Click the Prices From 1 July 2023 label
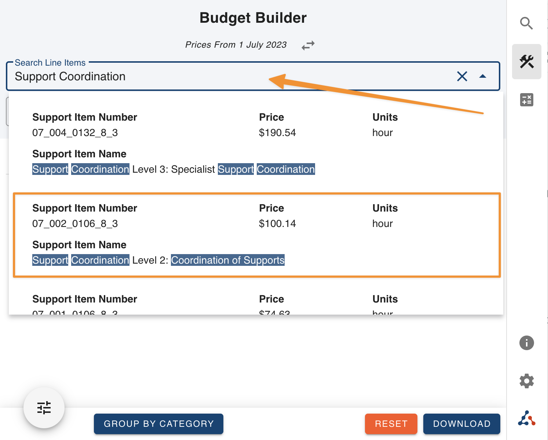Image resolution: width=548 pixels, height=440 pixels. (236, 45)
